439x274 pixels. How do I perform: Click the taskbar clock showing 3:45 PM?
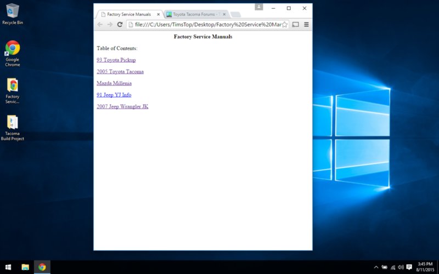pyautogui.click(x=425, y=267)
